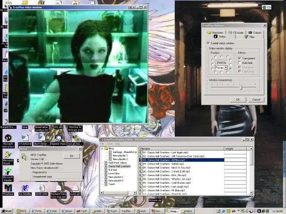Click the Love Mine playlist icon
Screen dimensions: 286x214
(x=105, y=173)
